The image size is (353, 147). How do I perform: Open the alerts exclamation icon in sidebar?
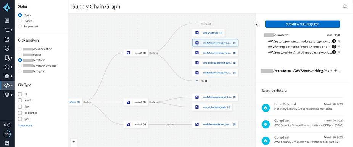[7, 67]
